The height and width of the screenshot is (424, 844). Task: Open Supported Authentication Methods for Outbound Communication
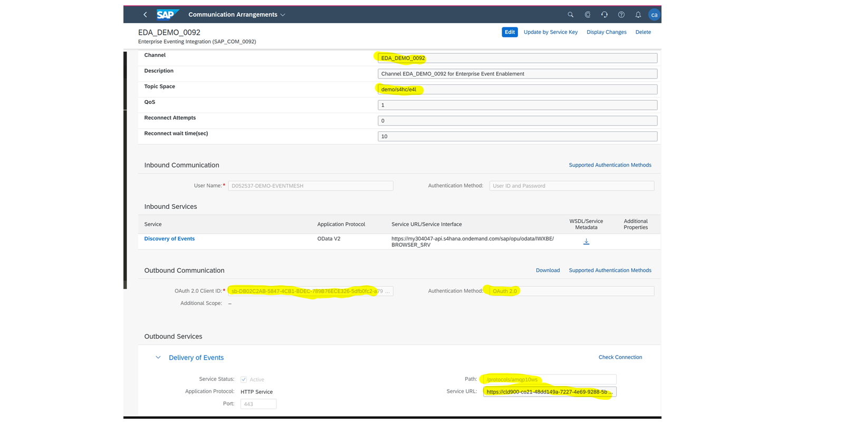610,271
